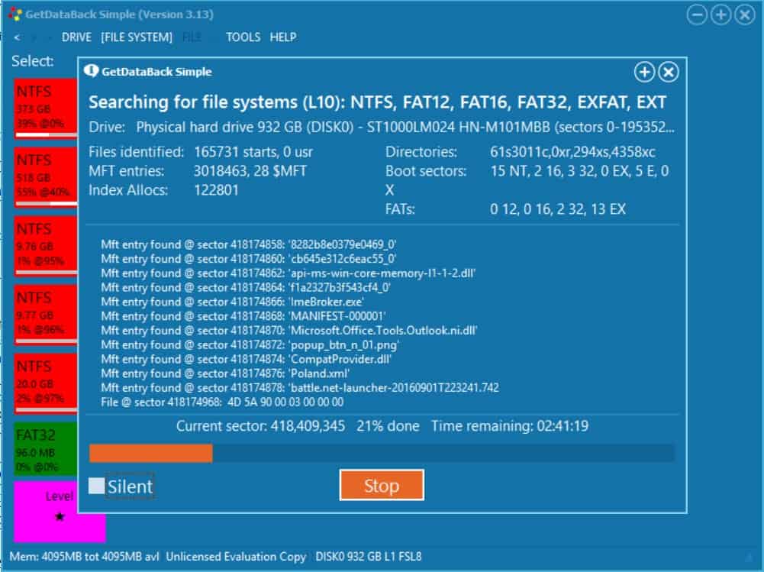
Task: Click the log line 'popup_btn_n_01.png'
Action: (250, 344)
